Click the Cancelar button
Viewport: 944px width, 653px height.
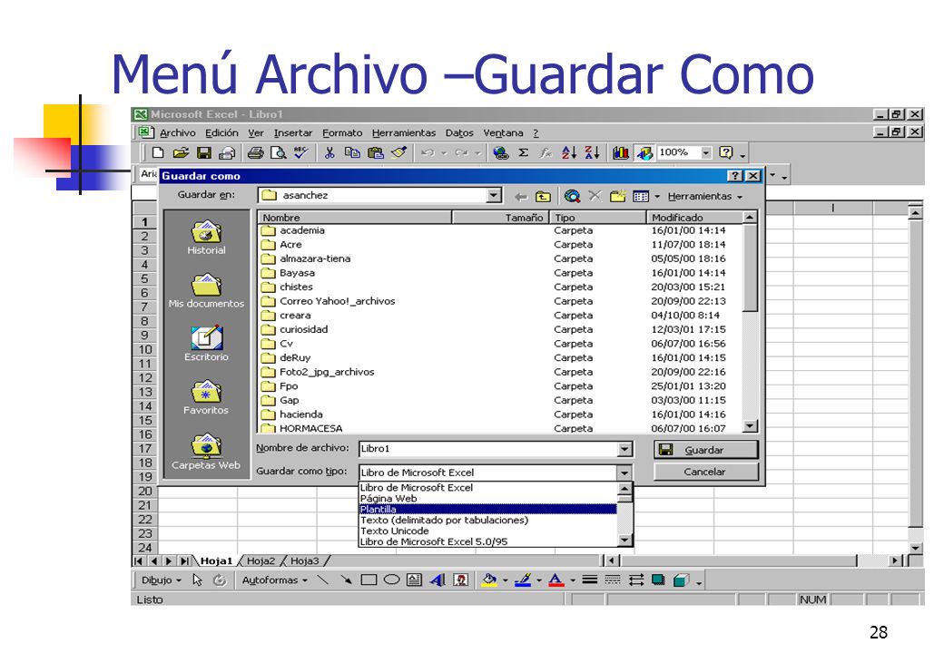point(705,472)
